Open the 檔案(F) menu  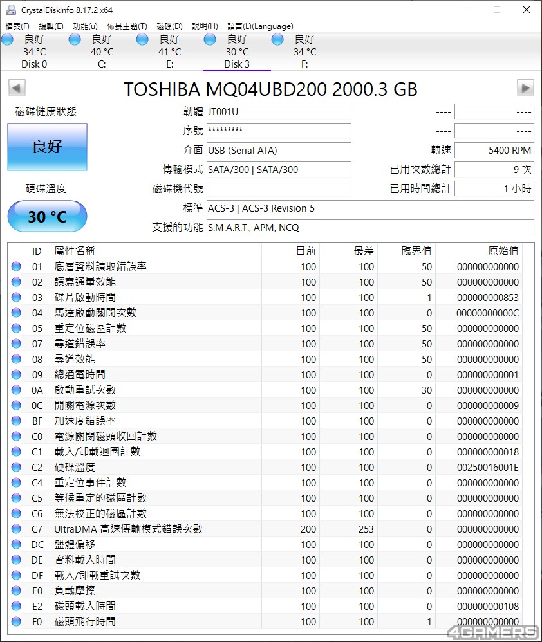pos(17,26)
